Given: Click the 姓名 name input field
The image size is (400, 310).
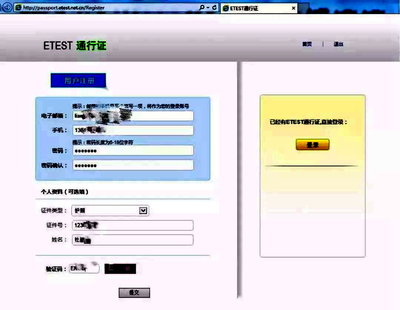Looking at the screenshot, I should [133, 240].
